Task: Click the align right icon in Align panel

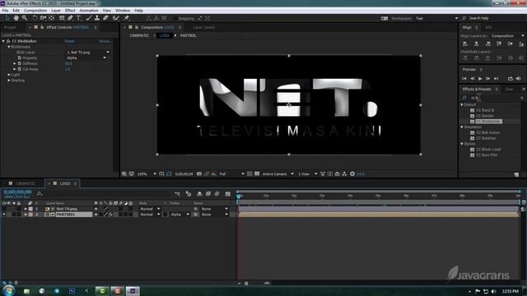Action: tap(487, 44)
